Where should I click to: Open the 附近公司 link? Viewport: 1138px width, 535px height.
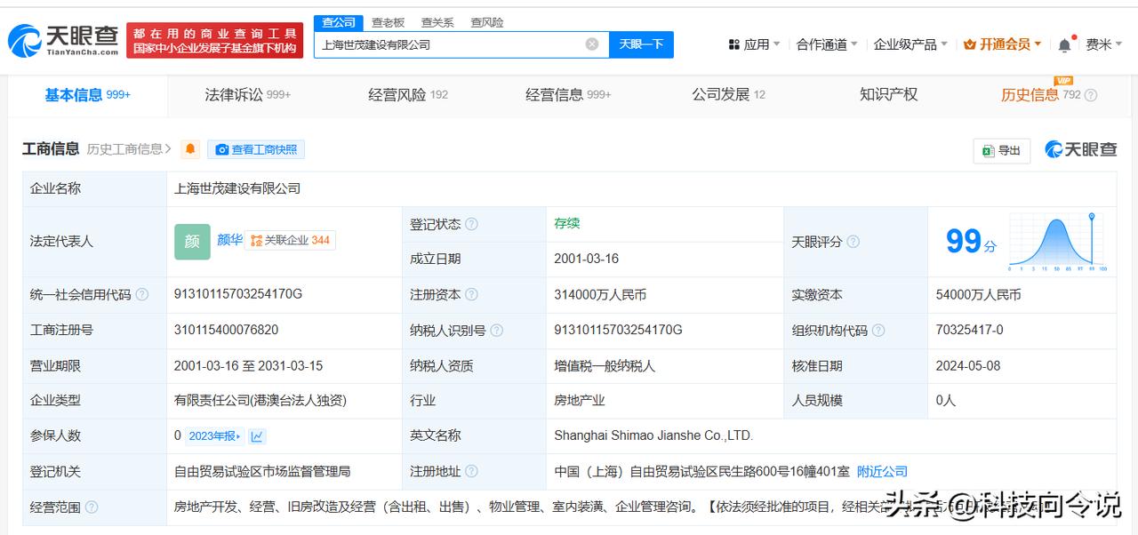pyautogui.click(x=882, y=471)
